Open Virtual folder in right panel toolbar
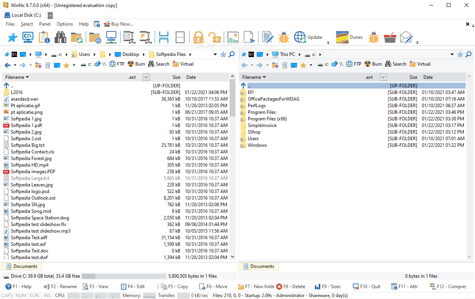The image size is (475, 299). click(x=420, y=64)
